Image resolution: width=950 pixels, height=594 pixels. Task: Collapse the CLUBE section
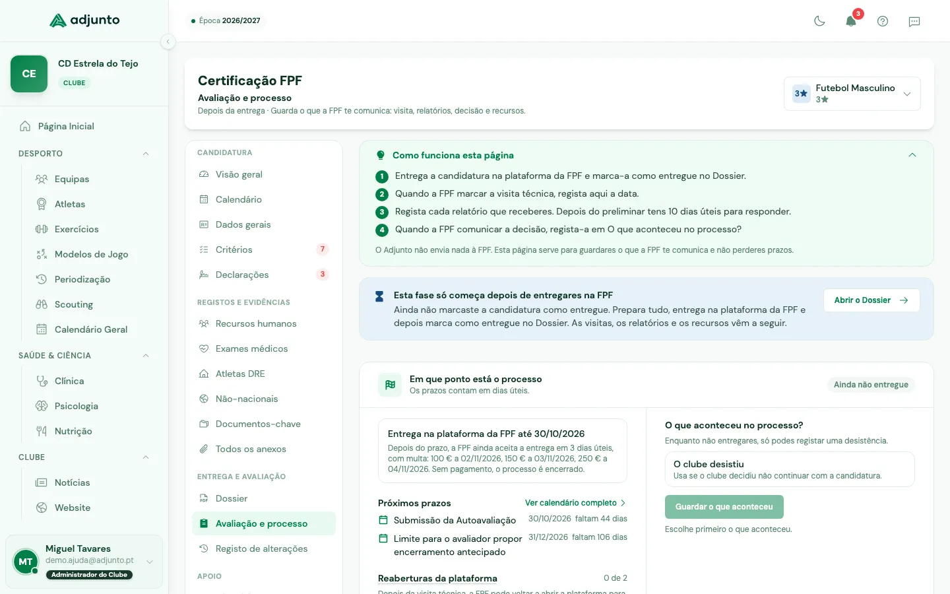click(146, 457)
